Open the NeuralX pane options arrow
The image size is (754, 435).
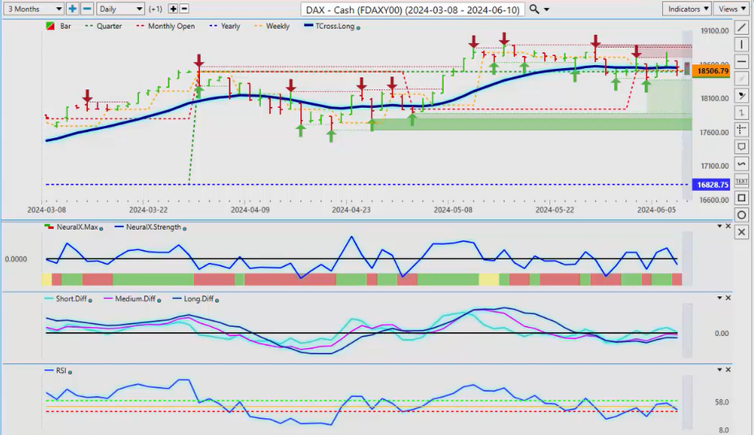720,226
